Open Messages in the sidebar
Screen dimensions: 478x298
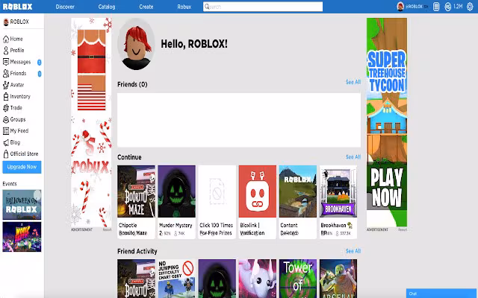(17, 62)
